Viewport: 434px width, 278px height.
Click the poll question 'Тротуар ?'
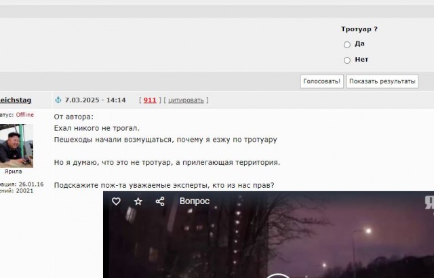coord(359,29)
